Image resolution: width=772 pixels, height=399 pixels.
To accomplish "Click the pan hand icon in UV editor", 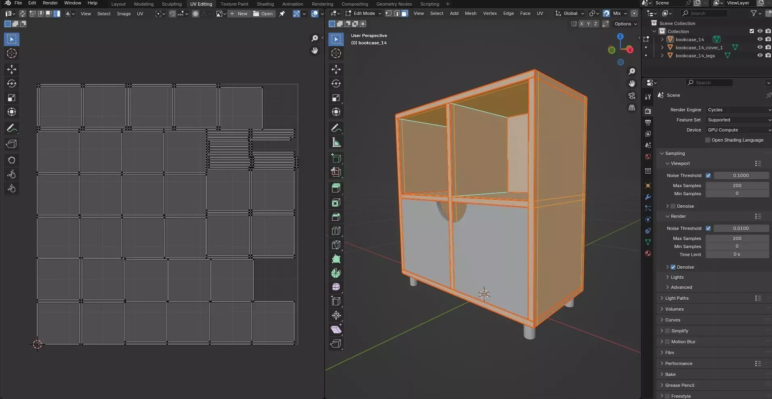I will pyautogui.click(x=315, y=50).
